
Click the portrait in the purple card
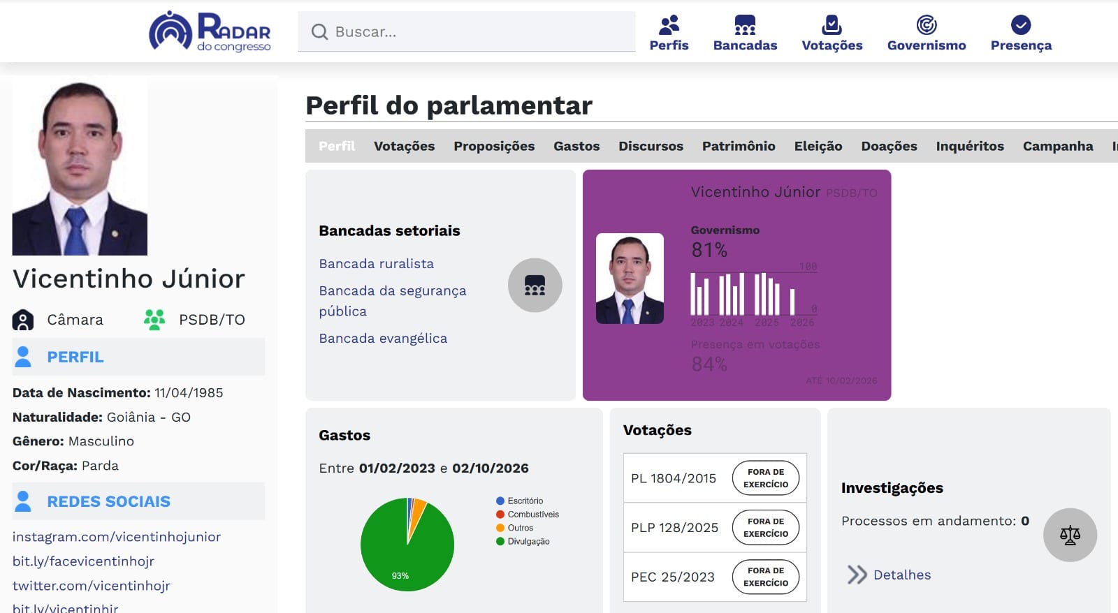click(630, 278)
